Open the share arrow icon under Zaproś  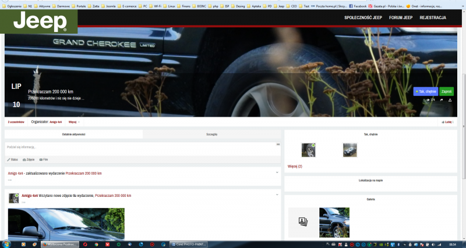[x=442, y=100]
